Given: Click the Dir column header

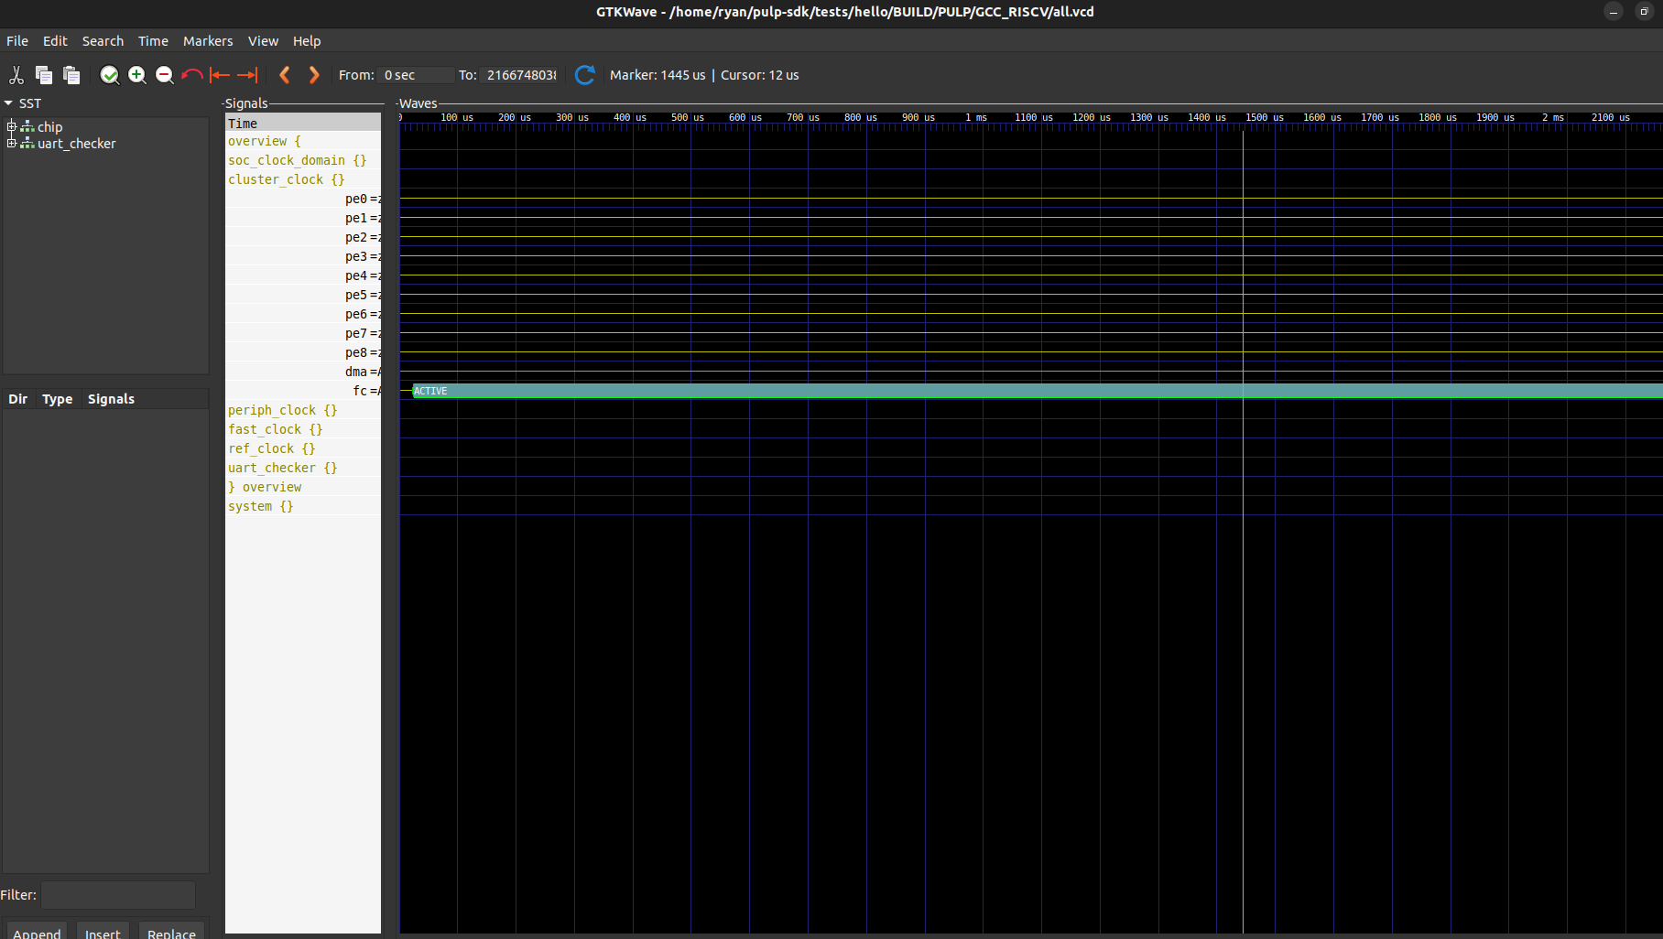Looking at the screenshot, I should click(18, 399).
